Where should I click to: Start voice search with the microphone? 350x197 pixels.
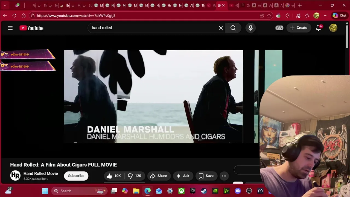[250, 28]
